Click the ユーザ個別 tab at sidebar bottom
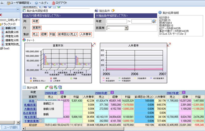The image size is (205, 131). click(x=11, y=127)
